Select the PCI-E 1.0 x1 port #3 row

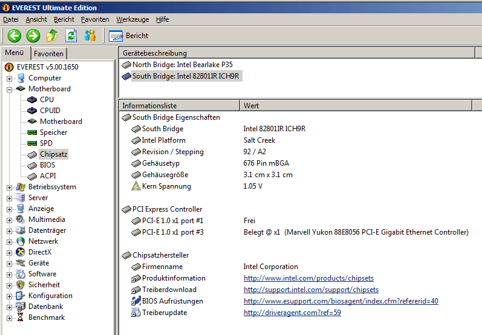(x=300, y=232)
